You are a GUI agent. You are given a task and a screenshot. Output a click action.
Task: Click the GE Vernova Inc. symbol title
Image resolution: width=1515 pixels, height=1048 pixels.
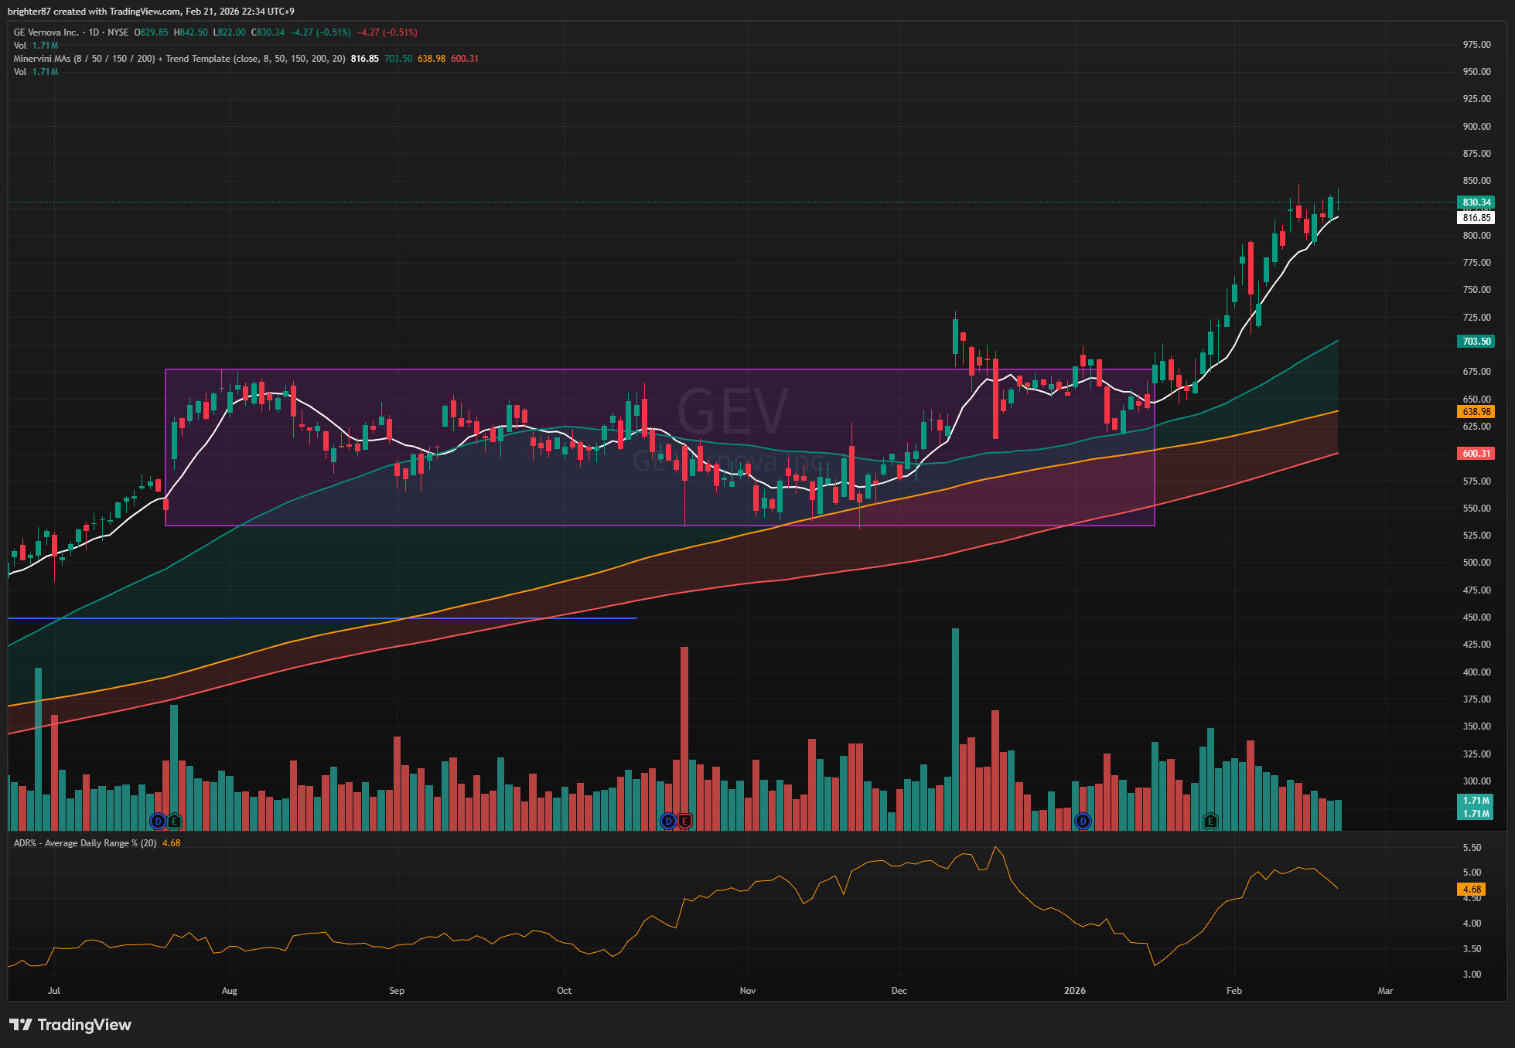[x=46, y=32]
